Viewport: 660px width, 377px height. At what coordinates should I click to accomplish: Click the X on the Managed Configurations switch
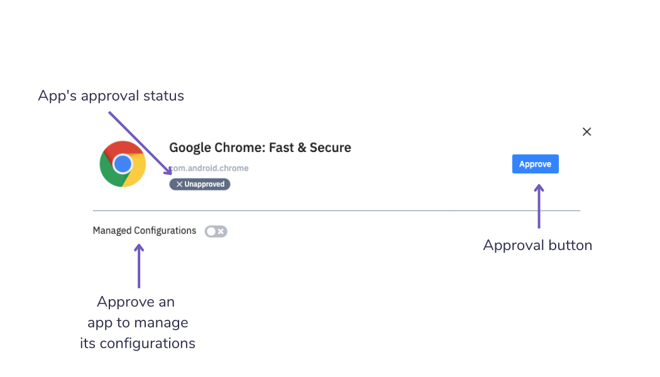[221, 231]
